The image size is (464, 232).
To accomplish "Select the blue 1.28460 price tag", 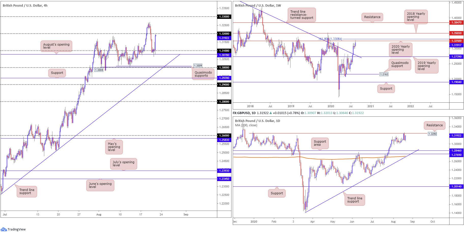I will (456, 151).
